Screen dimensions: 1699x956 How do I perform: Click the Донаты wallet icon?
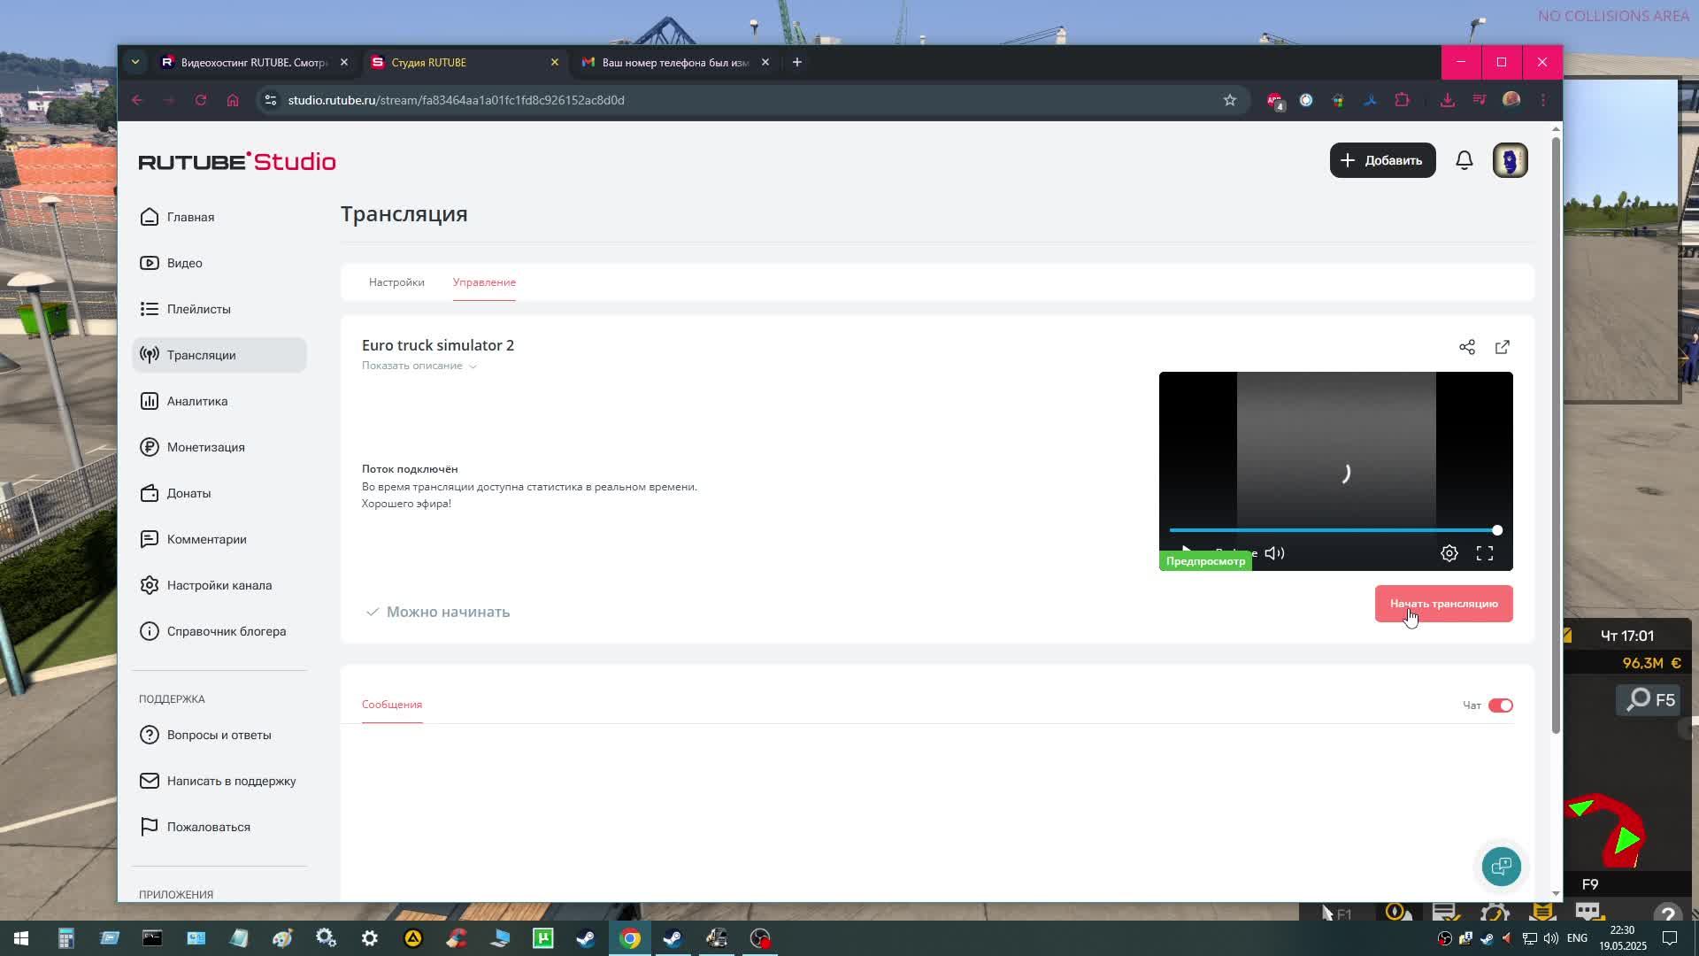pos(150,493)
